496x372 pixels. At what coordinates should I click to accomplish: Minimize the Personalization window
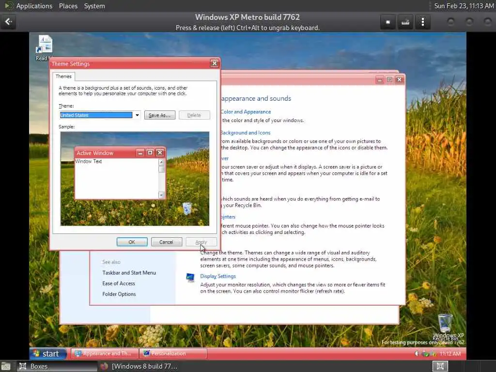point(380,80)
